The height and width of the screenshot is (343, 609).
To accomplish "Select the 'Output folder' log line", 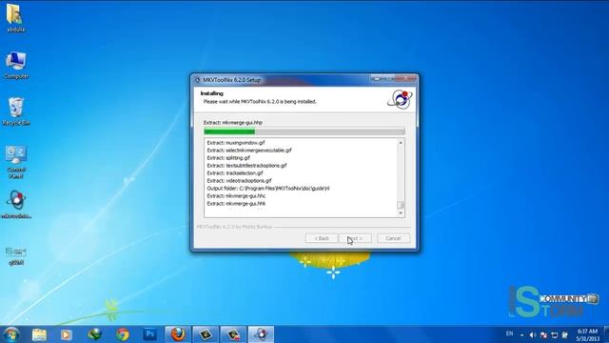I will click(268, 189).
